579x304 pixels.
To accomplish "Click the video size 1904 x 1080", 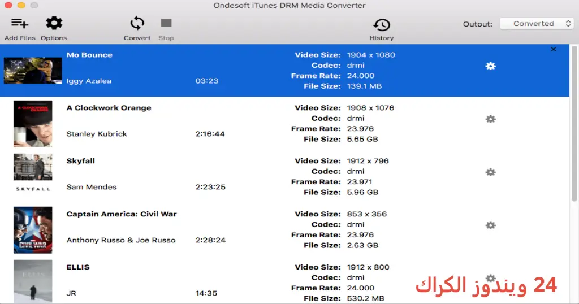I will pyautogui.click(x=371, y=55).
